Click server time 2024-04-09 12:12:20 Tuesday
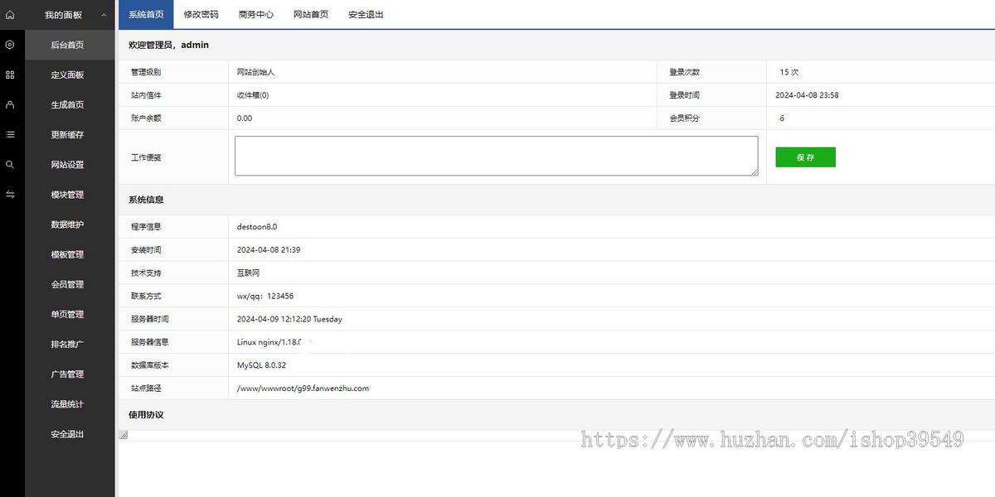The width and height of the screenshot is (995, 497). [x=289, y=319]
